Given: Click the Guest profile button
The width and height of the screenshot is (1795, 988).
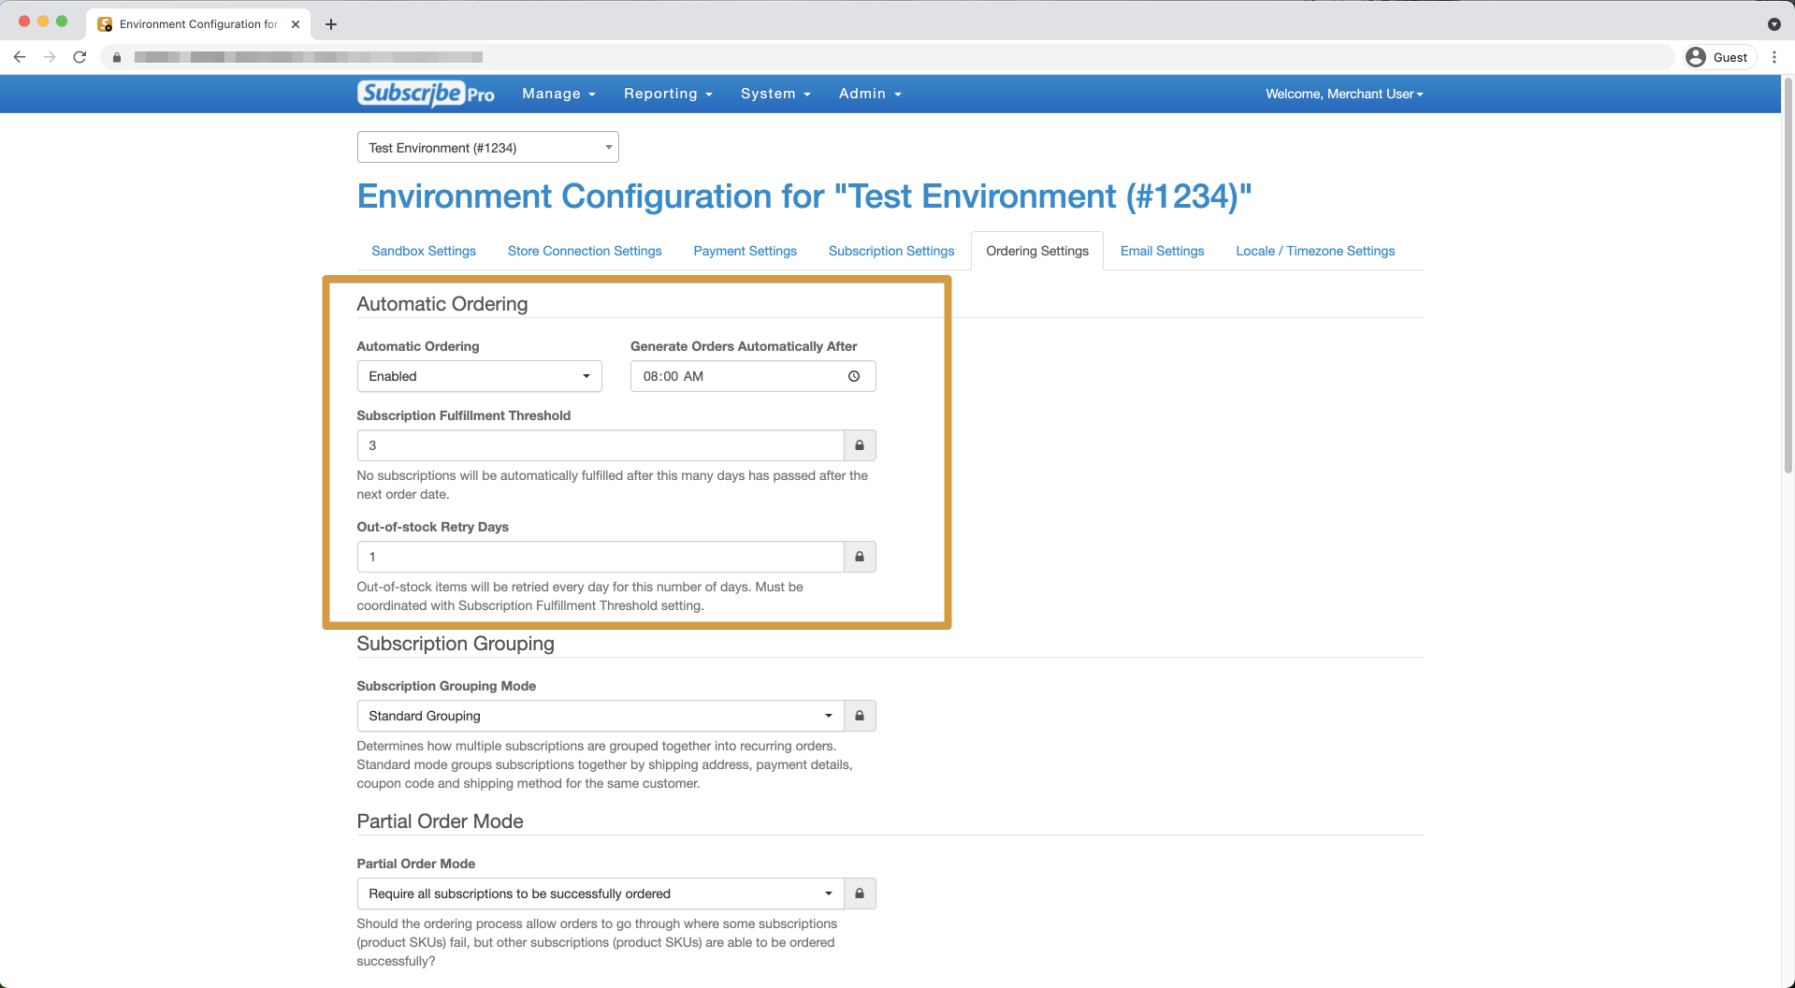Looking at the screenshot, I should [1718, 57].
